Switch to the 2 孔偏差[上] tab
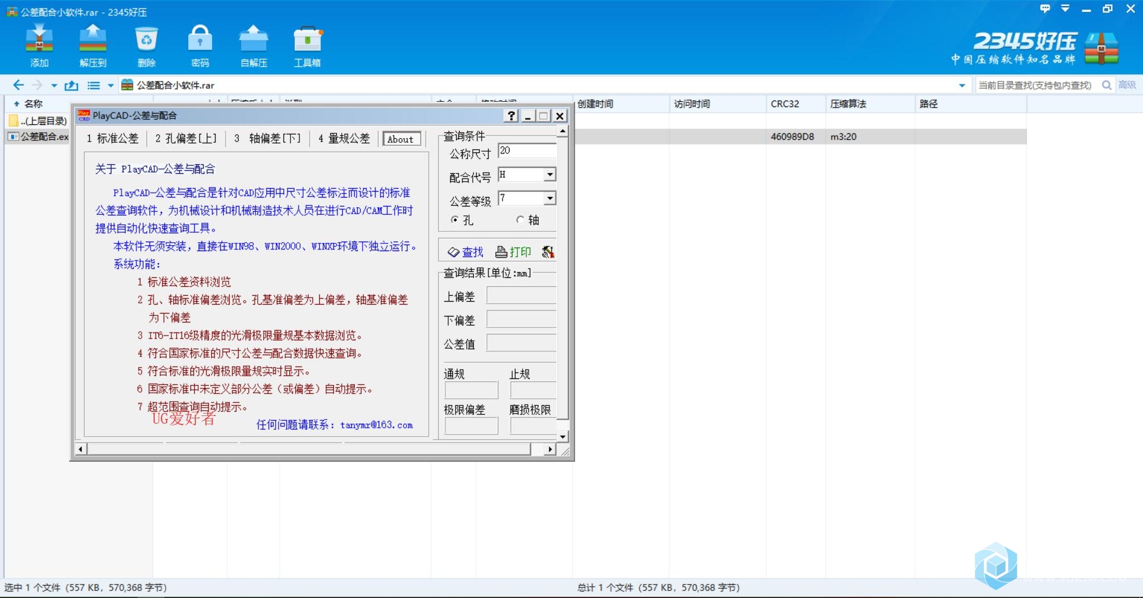1143x598 pixels. click(x=186, y=139)
